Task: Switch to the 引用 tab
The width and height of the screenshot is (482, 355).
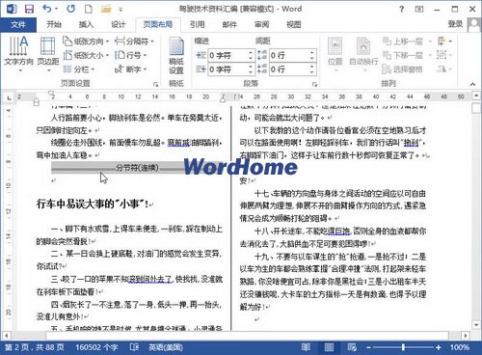Action: coord(197,24)
